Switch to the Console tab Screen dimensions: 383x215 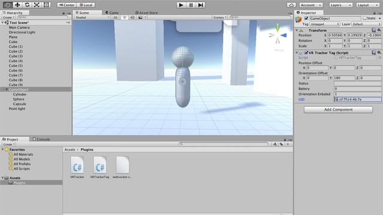pyautogui.click(x=41, y=139)
